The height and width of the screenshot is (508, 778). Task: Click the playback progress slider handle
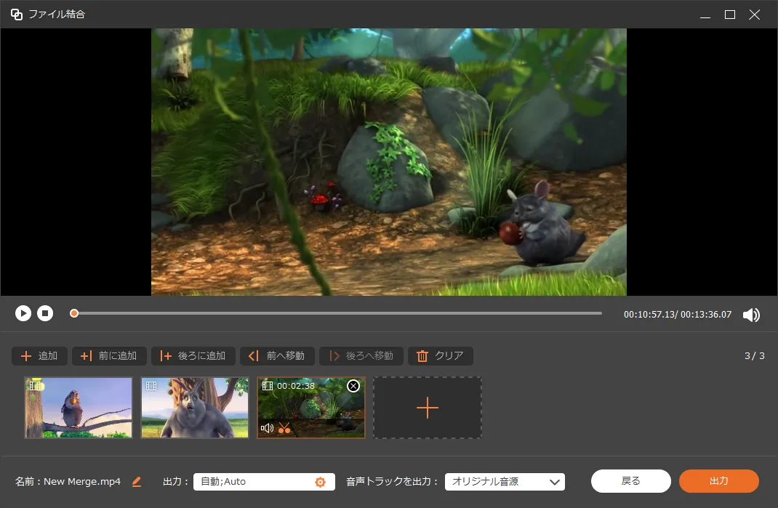coord(74,313)
